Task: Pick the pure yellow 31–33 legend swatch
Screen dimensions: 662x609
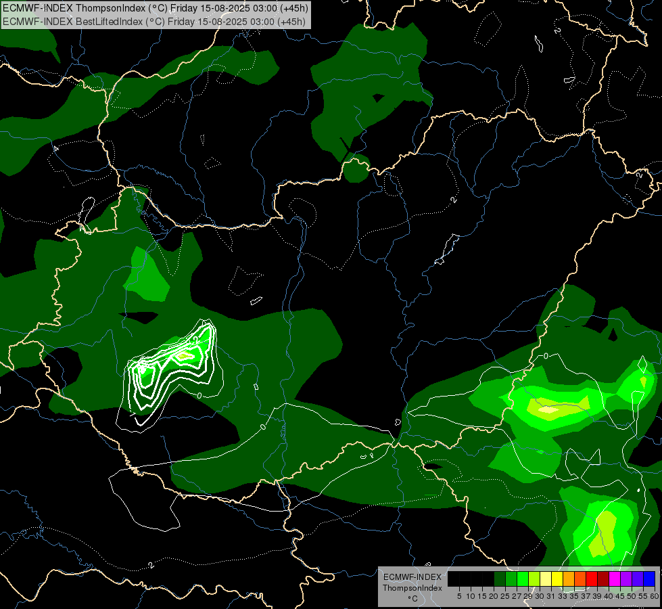Action: click(557, 579)
